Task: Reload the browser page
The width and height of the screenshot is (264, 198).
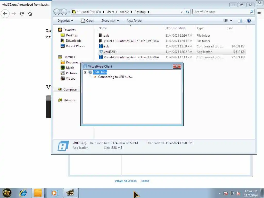Action: click(22, 14)
